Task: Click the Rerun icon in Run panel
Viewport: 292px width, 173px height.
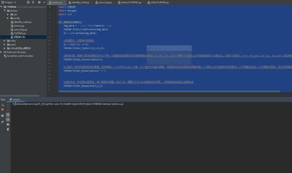Action: 2,105
